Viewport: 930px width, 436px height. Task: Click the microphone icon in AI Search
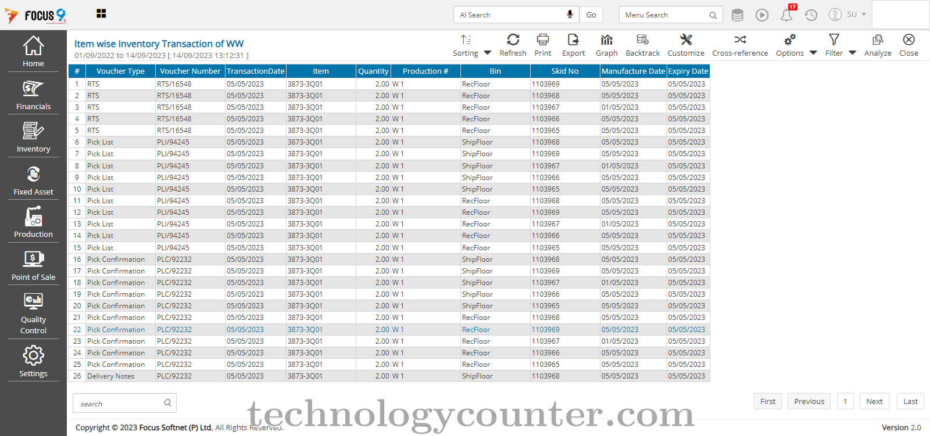click(570, 15)
